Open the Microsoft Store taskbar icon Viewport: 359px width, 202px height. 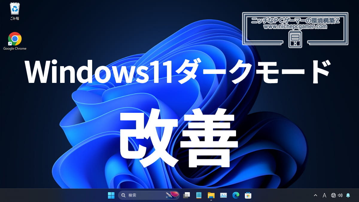pos(248,195)
